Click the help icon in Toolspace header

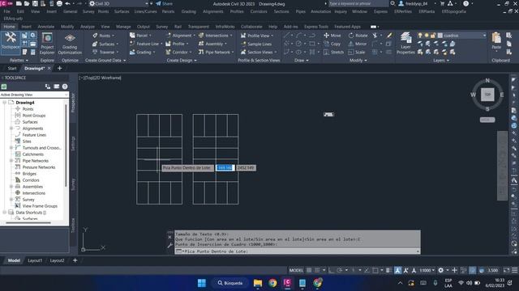pos(65,86)
